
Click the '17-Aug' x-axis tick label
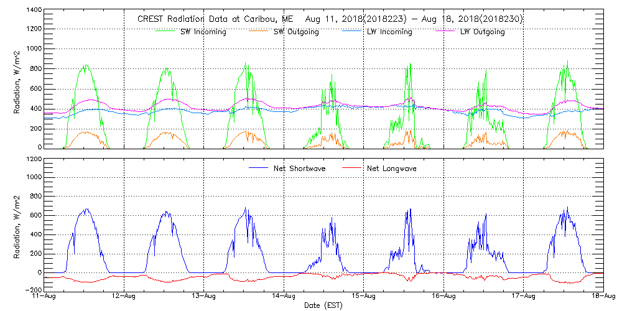[x=523, y=297]
